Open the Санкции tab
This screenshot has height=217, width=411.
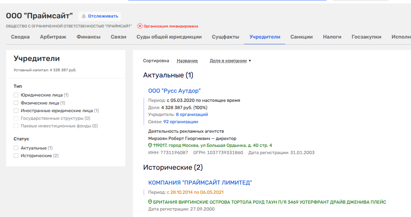(301, 37)
